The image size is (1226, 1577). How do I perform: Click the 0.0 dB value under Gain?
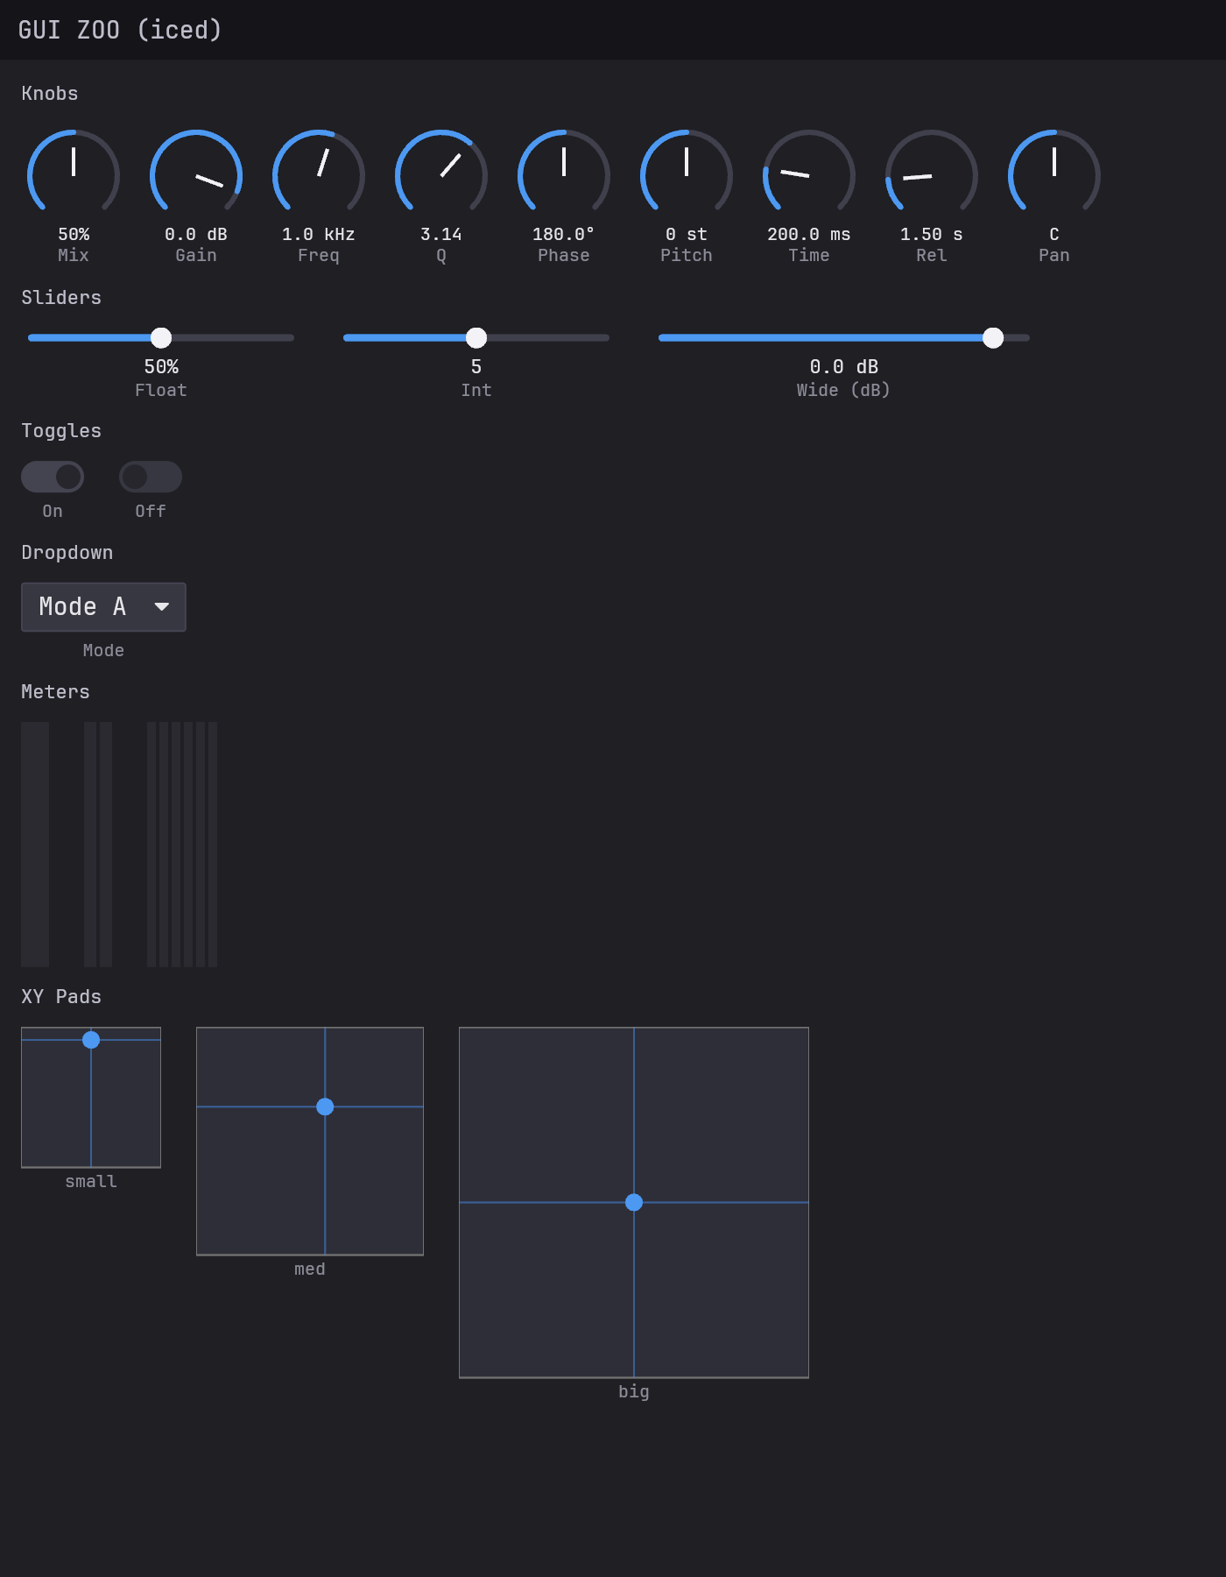tap(196, 234)
